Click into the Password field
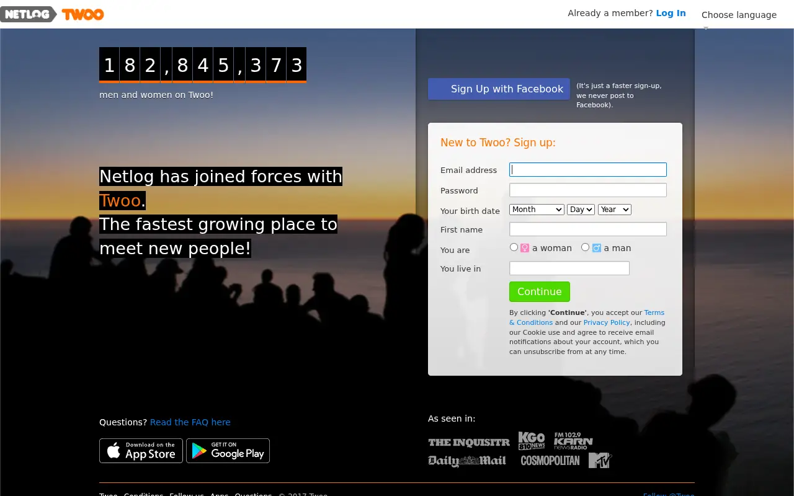This screenshot has width=794, height=496. pyautogui.click(x=588, y=190)
